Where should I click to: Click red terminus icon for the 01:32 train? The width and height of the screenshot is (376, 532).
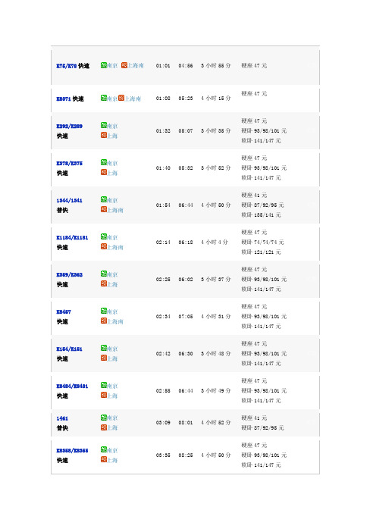pos(104,135)
